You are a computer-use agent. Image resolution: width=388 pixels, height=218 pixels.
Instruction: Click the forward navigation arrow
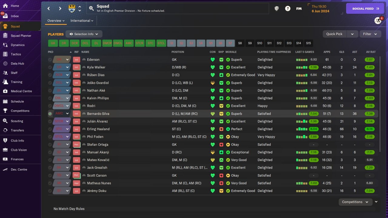pyautogui.click(x=60, y=8)
